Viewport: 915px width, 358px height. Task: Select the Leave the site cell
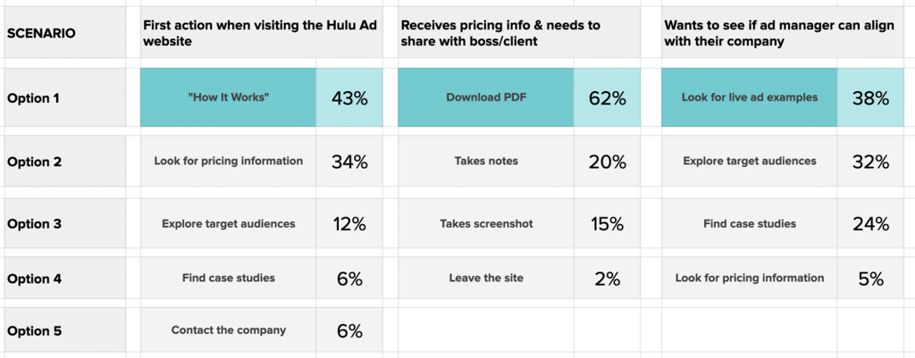(485, 279)
